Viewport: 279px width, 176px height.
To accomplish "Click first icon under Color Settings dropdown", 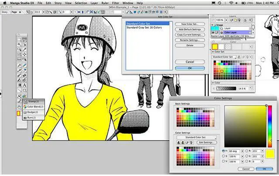I will 179,142.
